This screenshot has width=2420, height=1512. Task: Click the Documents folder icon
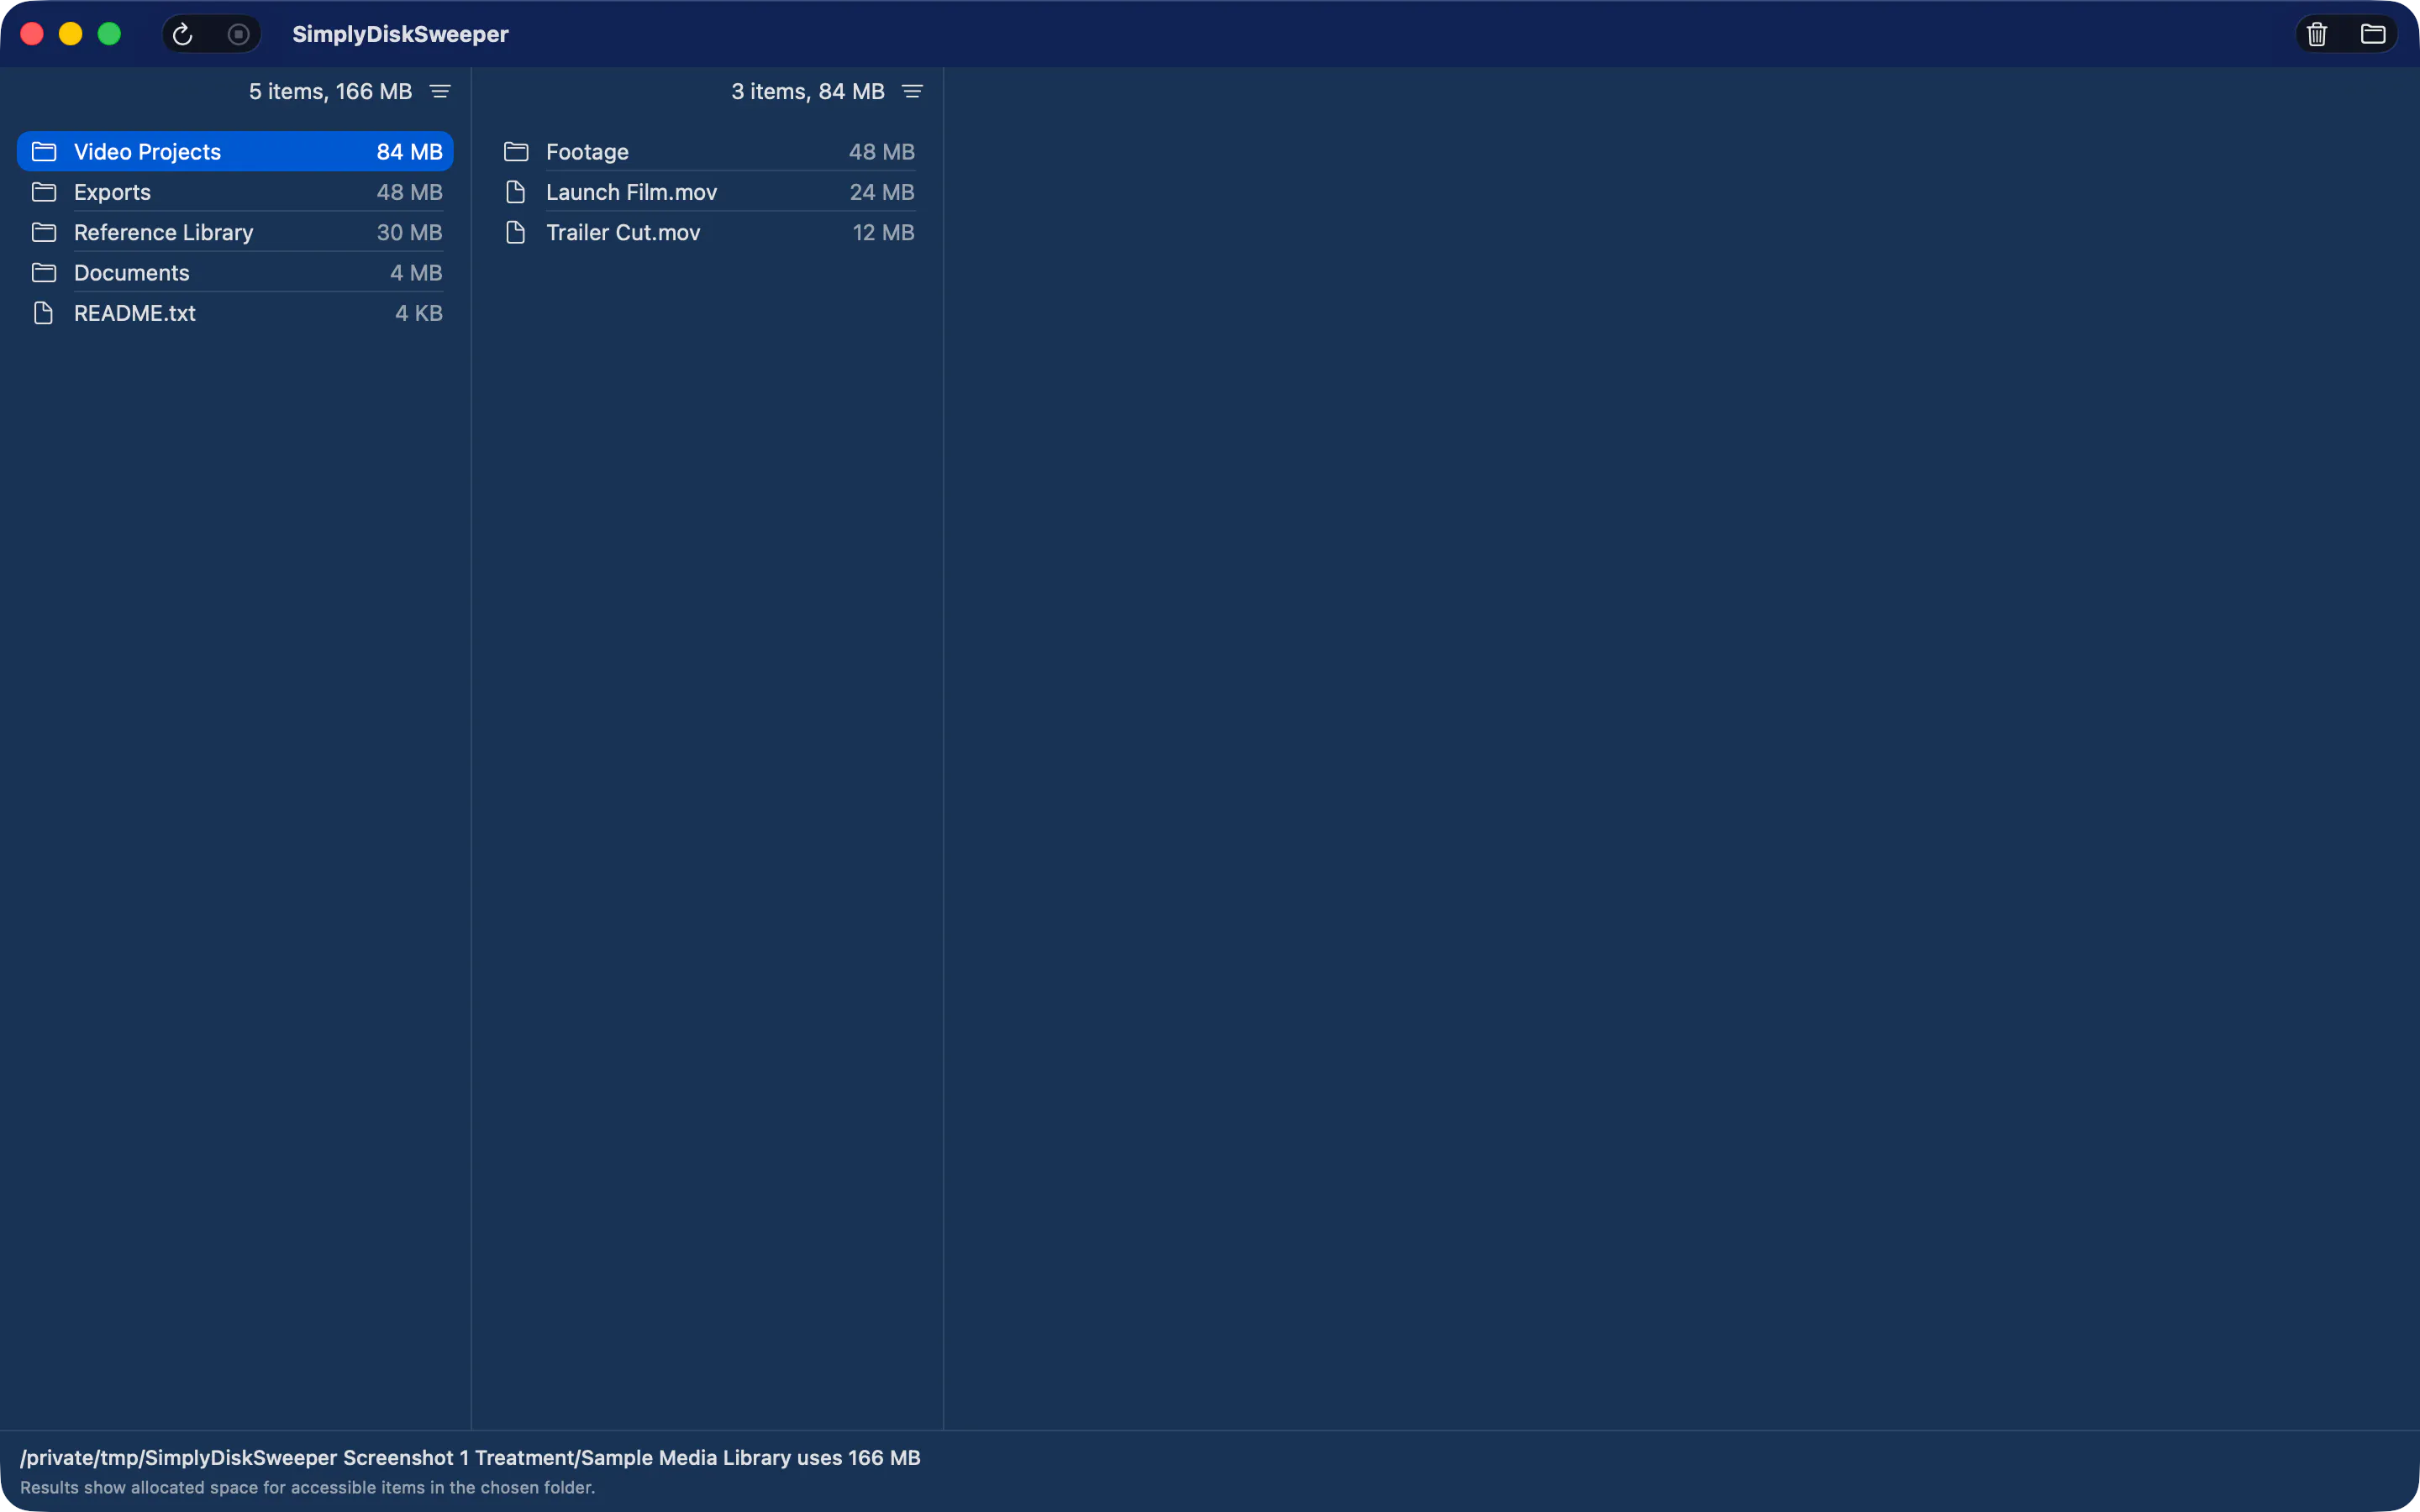point(44,272)
